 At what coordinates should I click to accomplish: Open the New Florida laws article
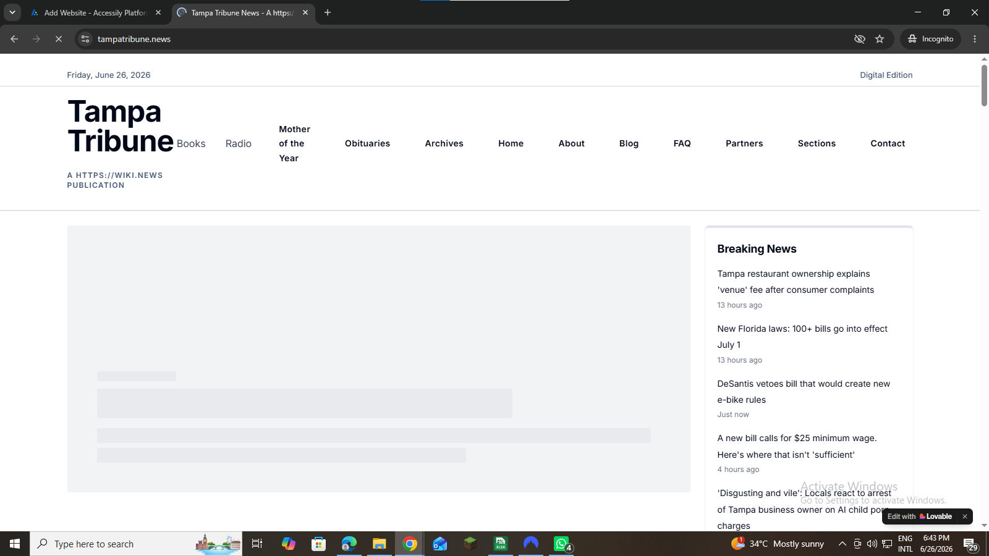[802, 337]
